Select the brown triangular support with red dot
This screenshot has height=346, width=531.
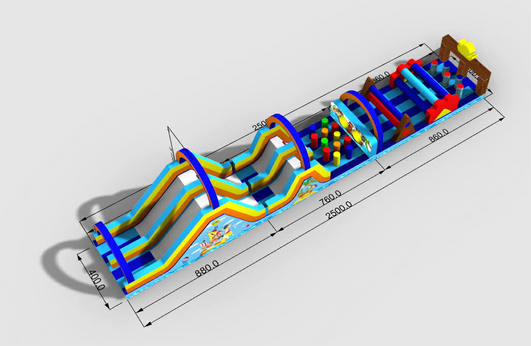(x=405, y=127)
